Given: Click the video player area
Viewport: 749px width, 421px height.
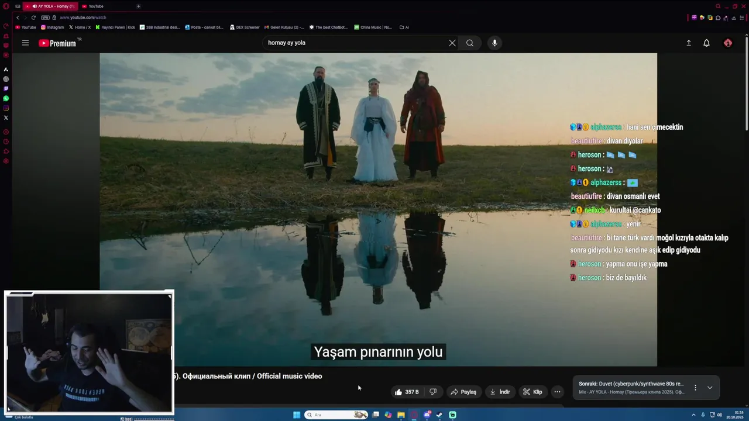Looking at the screenshot, I should [378, 209].
